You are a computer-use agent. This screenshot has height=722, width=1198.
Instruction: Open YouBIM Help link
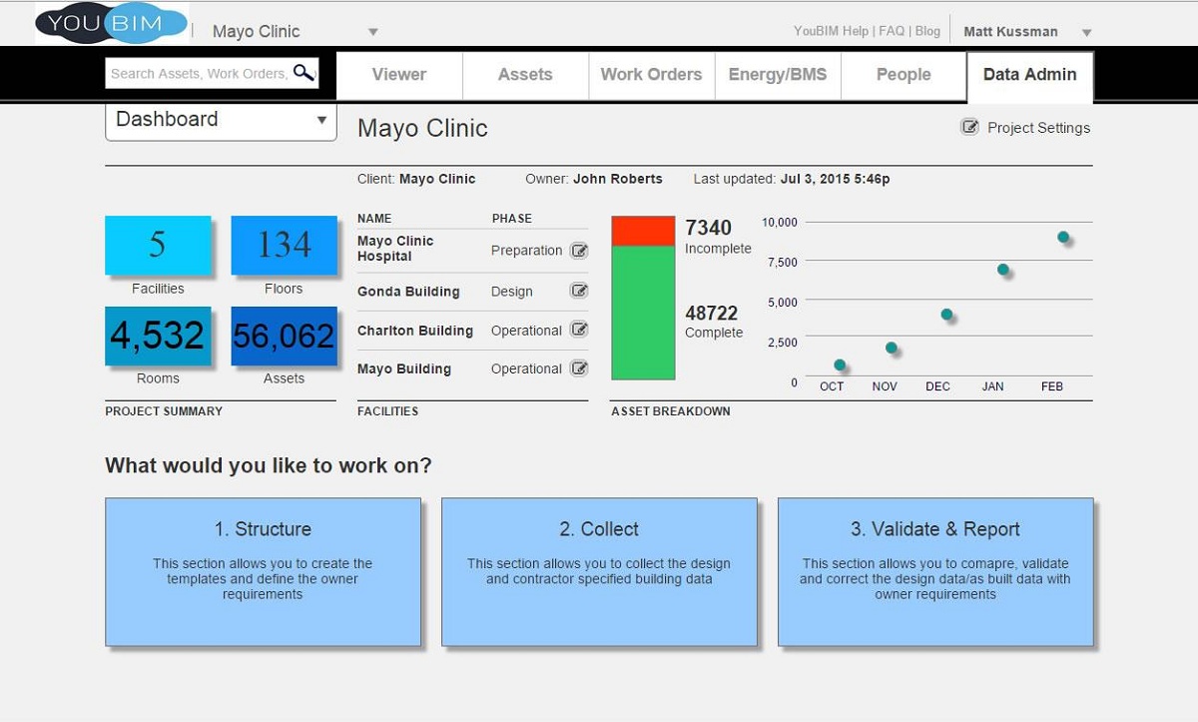pyautogui.click(x=832, y=31)
